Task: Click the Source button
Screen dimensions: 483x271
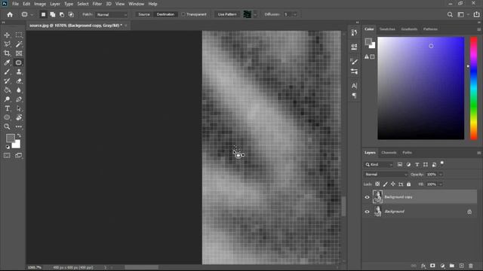Action: 144,14
